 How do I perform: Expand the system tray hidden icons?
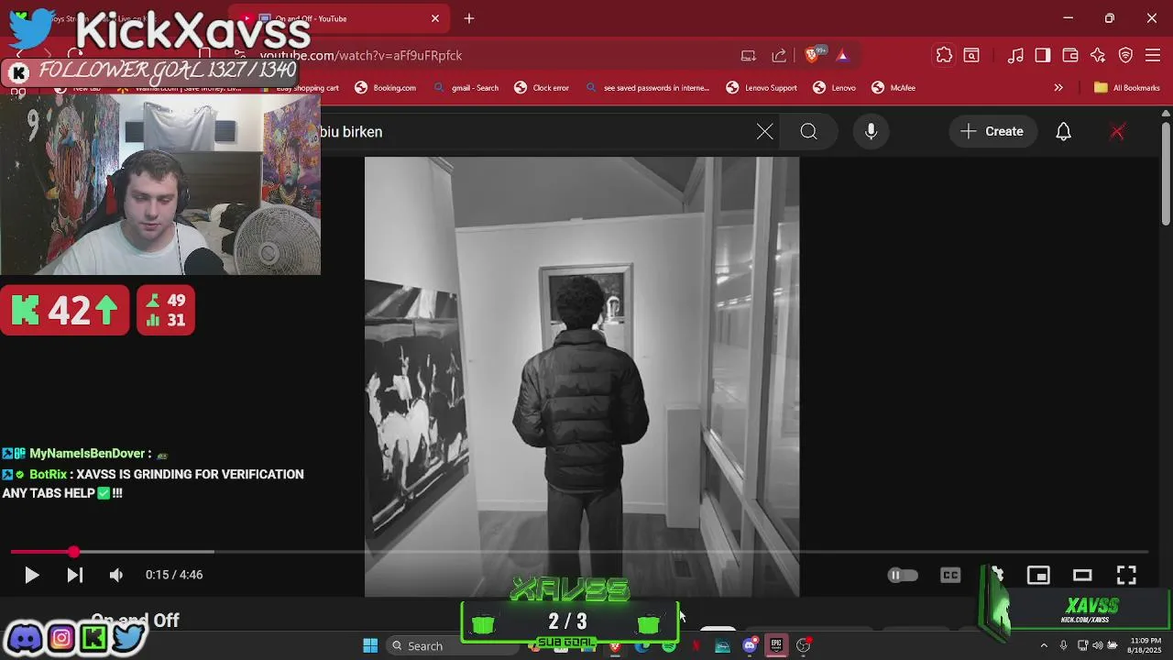[x=1044, y=646]
